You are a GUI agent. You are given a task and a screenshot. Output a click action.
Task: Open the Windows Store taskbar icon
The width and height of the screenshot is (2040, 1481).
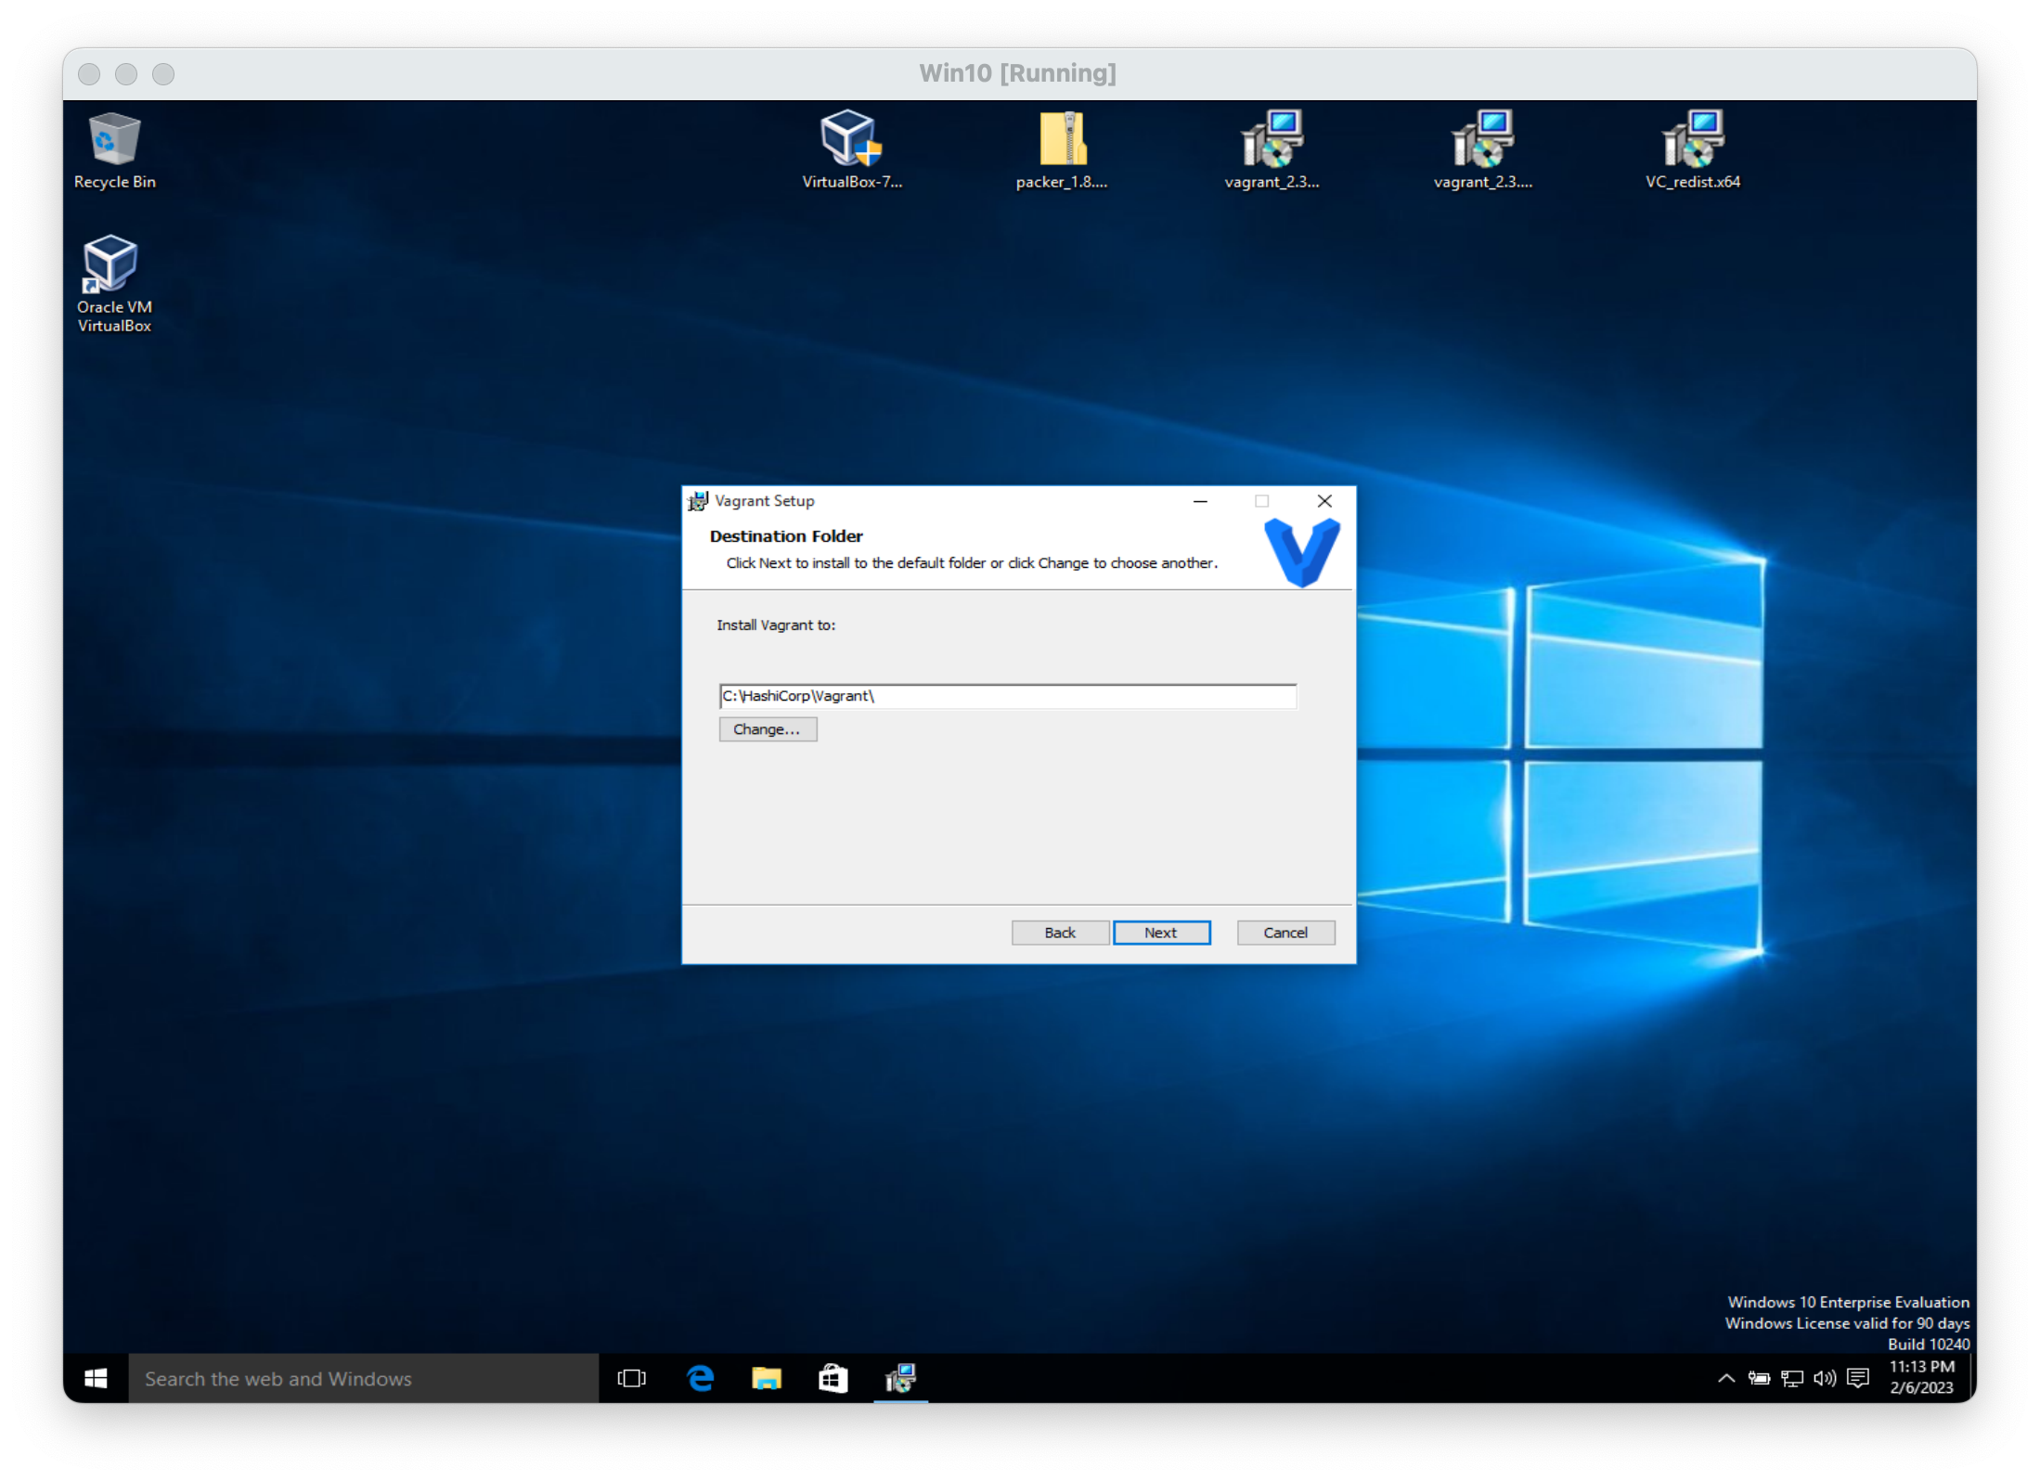(x=833, y=1378)
